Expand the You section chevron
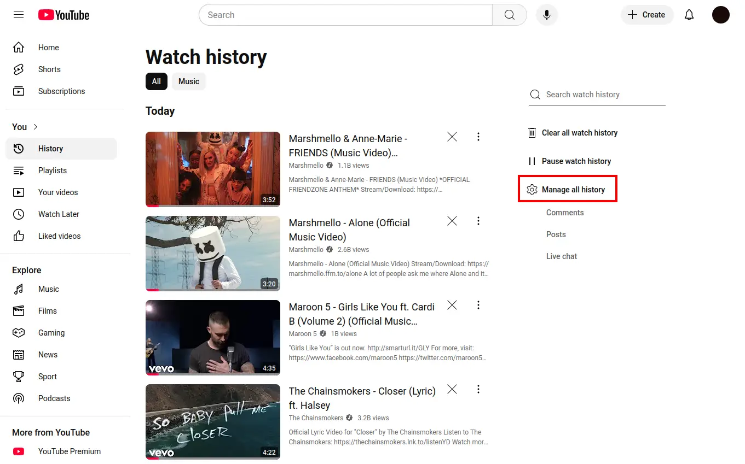This screenshot has height=464, width=745. tap(36, 127)
